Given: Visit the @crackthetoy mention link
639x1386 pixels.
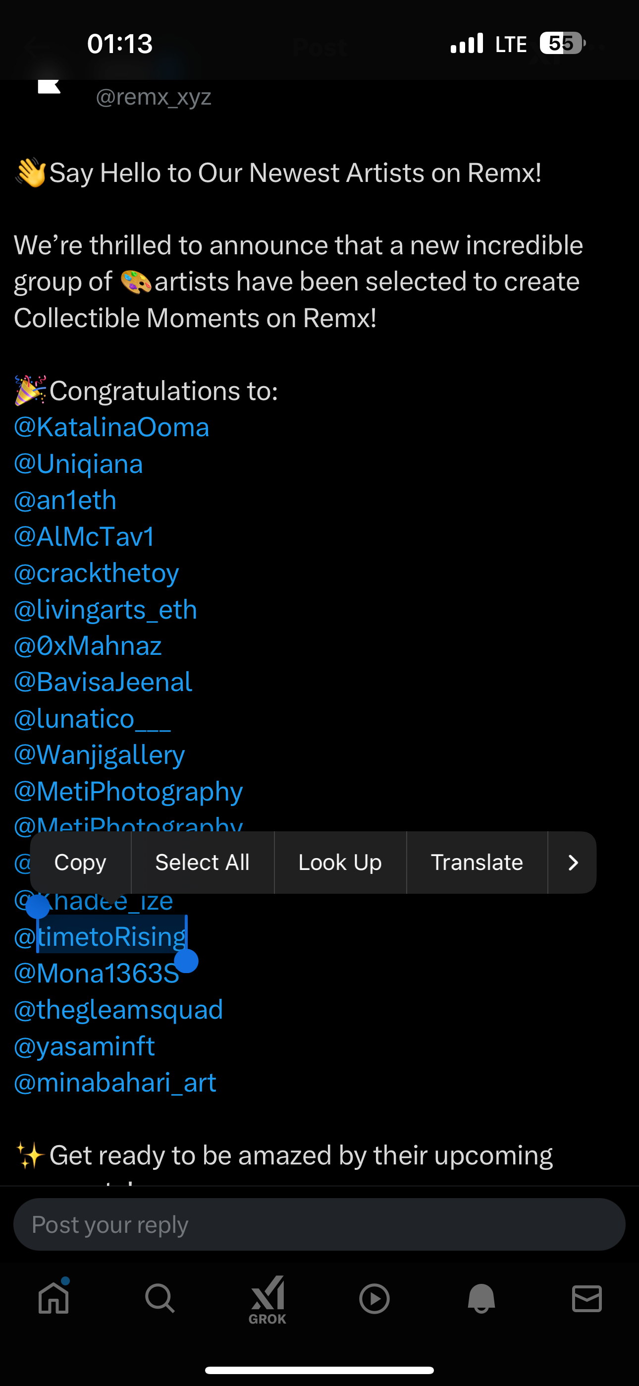Looking at the screenshot, I should 96,573.
